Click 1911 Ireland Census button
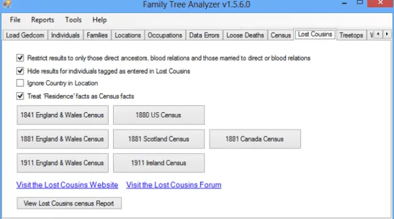The image size is (394, 219). (x=159, y=163)
